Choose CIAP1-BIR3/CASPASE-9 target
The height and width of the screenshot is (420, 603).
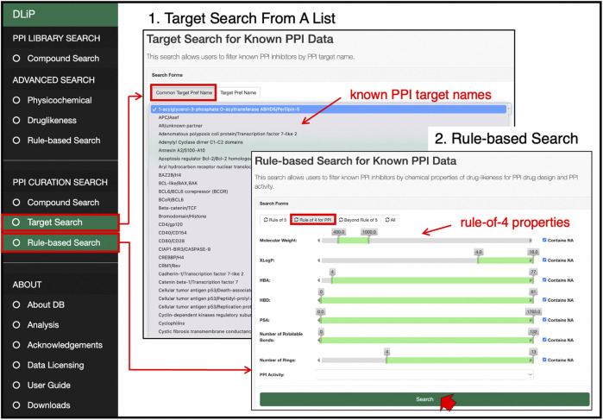click(x=185, y=249)
